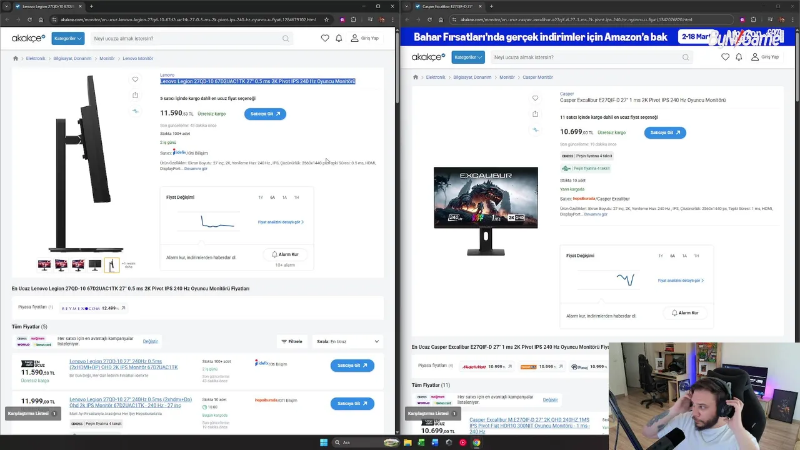Click Alarm Kur button for Casper monitor

(685, 312)
